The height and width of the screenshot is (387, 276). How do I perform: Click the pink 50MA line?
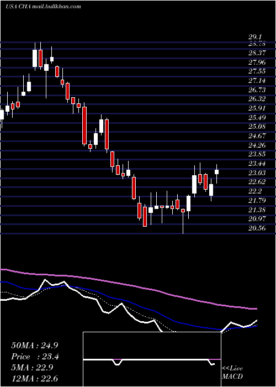click(x=128, y=285)
